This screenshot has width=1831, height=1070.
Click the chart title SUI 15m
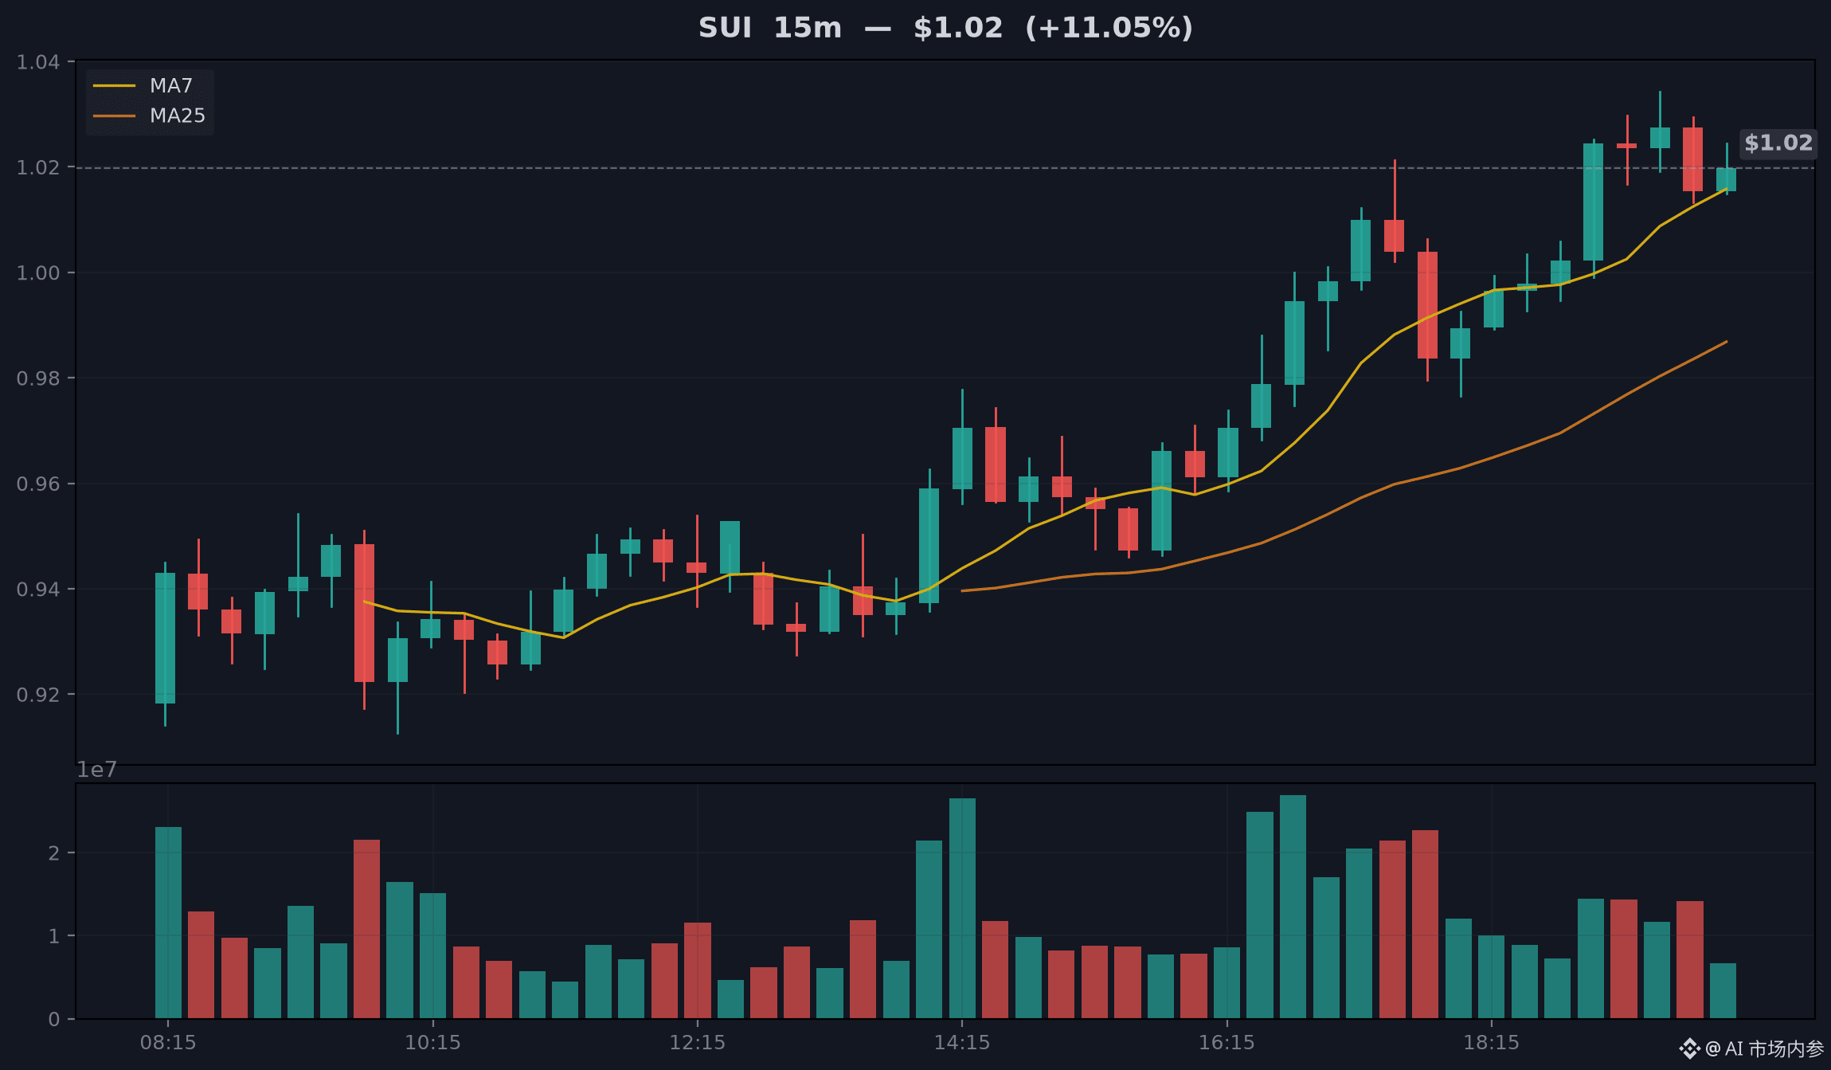pyautogui.click(x=769, y=28)
